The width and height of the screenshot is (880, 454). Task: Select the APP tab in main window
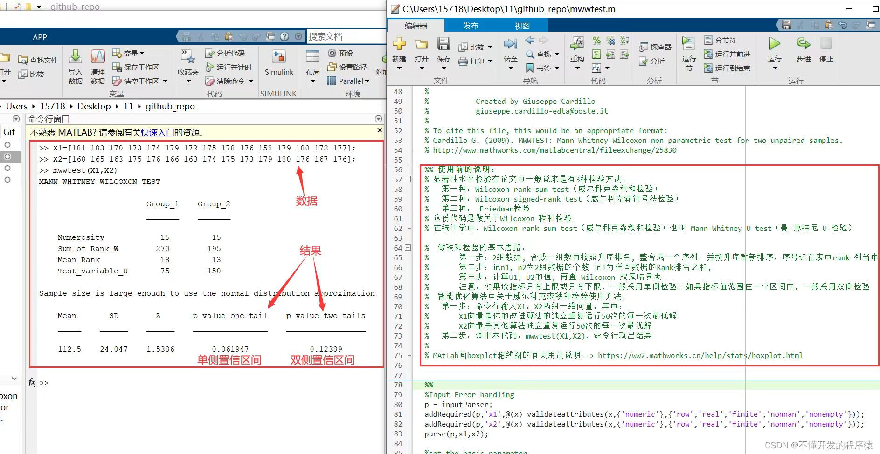click(x=40, y=37)
